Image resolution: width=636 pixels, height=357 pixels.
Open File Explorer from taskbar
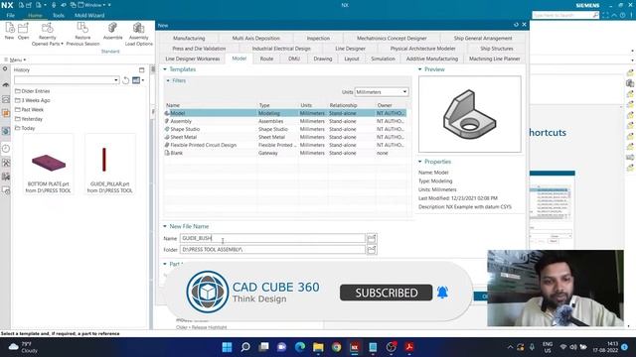click(318, 347)
